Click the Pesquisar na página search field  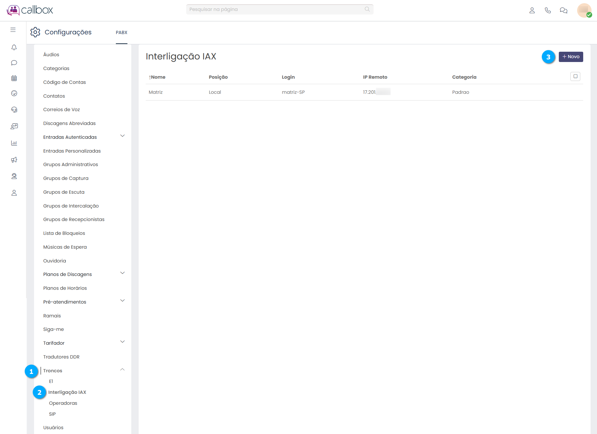(276, 9)
